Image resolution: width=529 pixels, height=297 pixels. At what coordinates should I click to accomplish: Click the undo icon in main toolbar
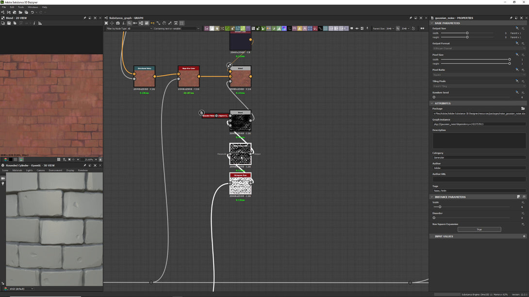click(33, 13)
